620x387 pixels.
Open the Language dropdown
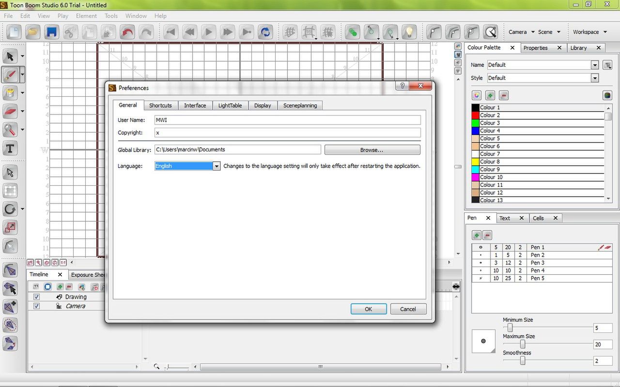(217, 166)
